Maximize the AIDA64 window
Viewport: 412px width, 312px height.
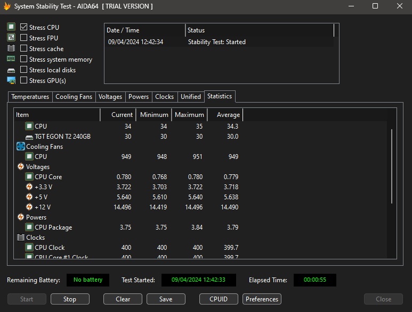tap(375, 6)
